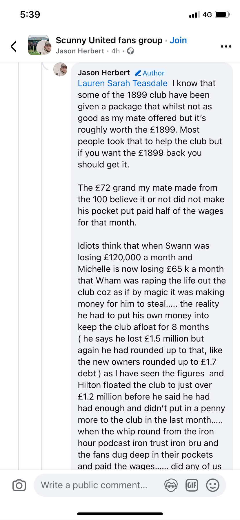
Task: Open the GIF picker
Action: pos(192,485)
